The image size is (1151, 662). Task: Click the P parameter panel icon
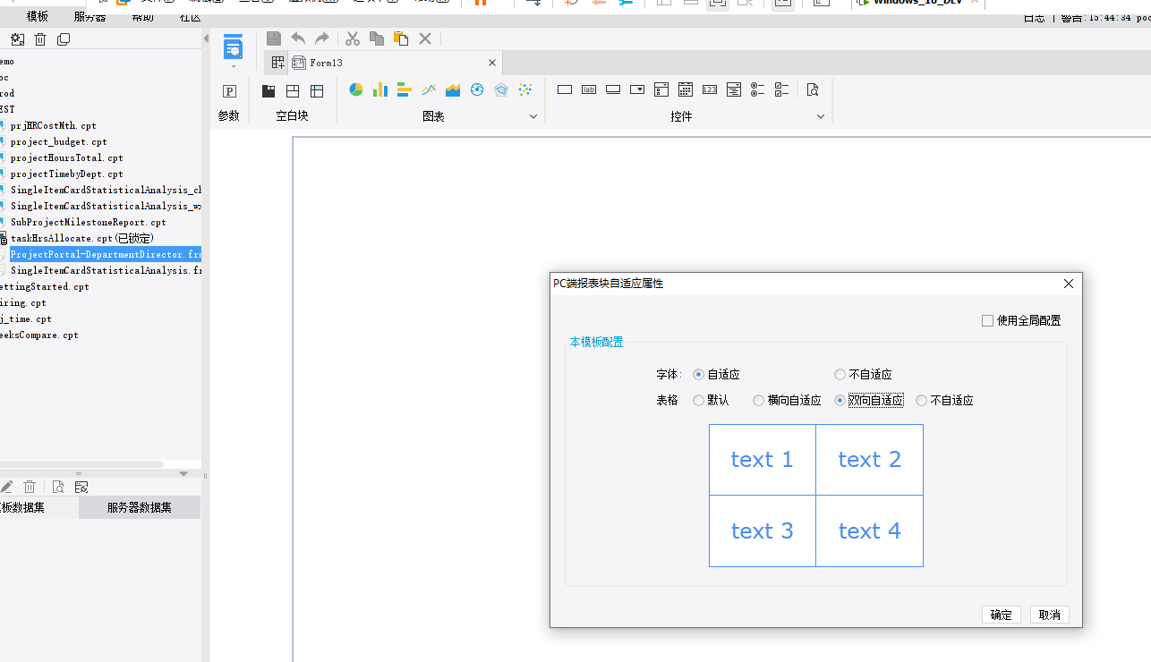coord(229,90)
